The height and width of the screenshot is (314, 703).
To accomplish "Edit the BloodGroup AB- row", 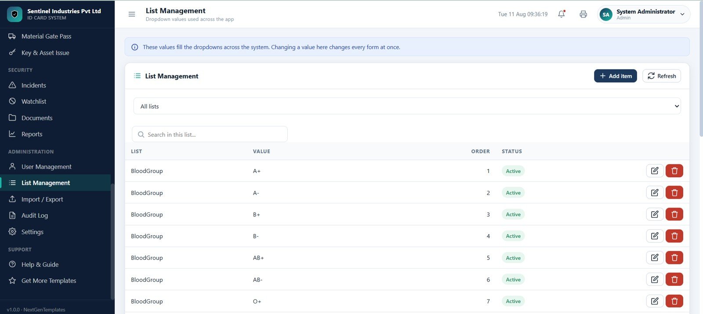I will (x=655, y=279).
